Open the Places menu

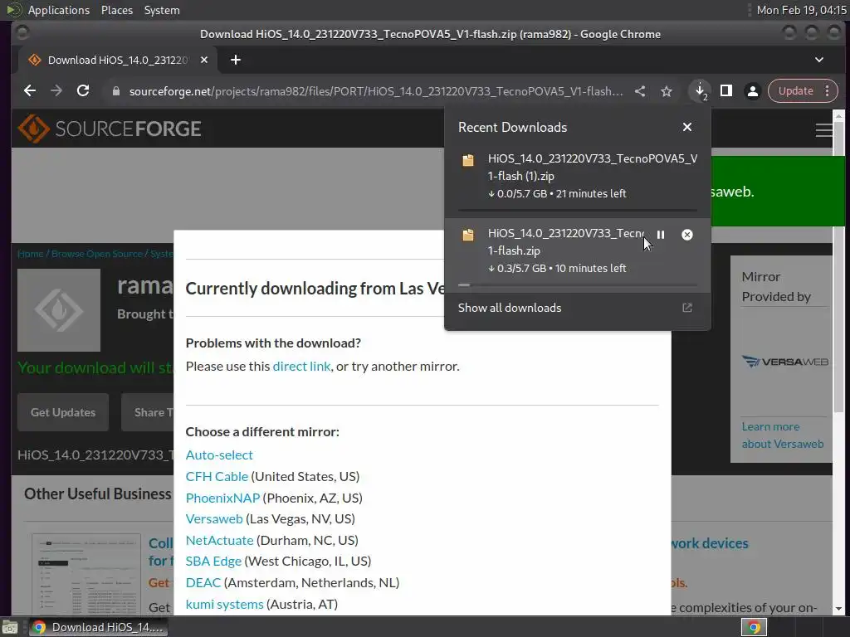click(x=116, y=10)
